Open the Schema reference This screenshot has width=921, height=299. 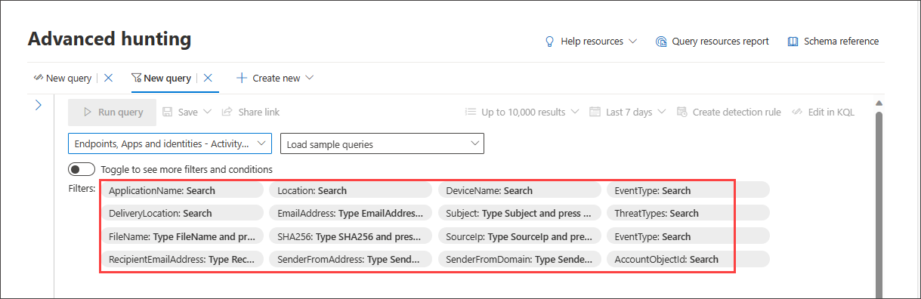(x=833, y=42)
